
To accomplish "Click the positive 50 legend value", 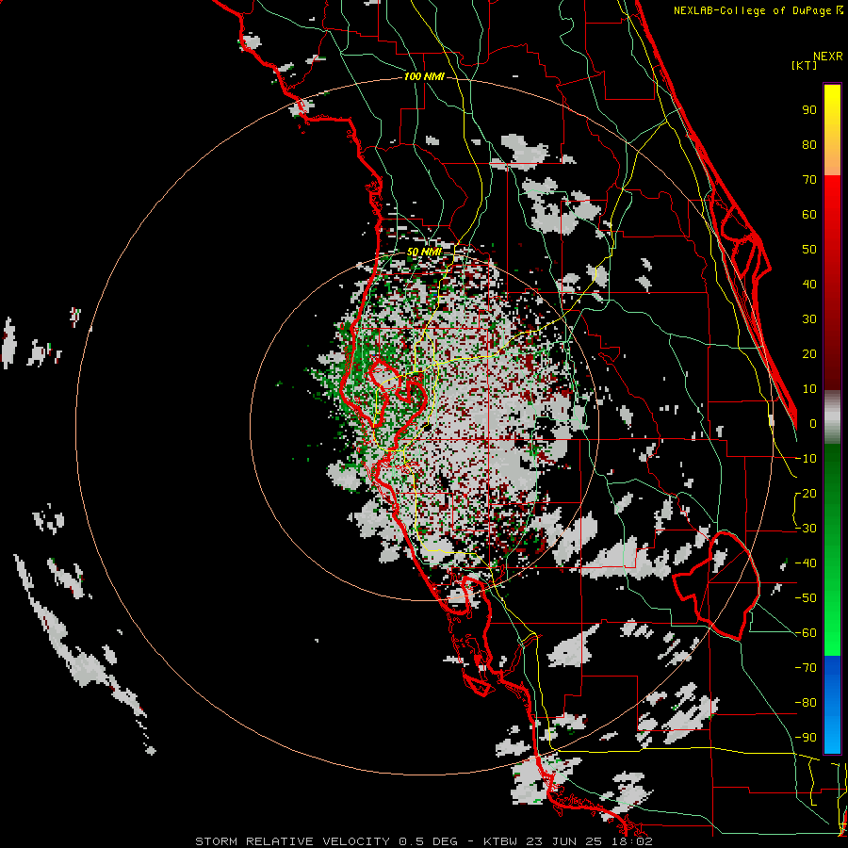I will 809,250.
